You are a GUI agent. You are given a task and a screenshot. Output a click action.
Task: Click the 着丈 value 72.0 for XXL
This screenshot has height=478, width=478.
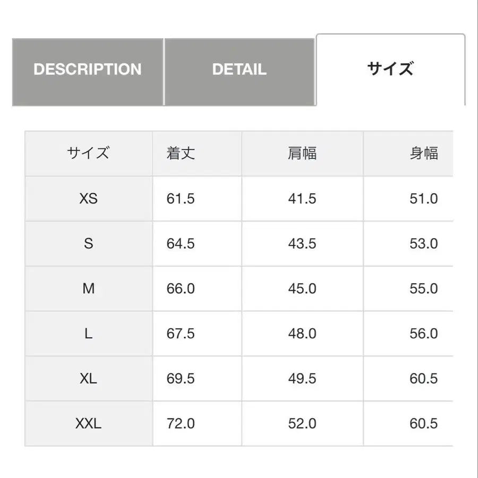[181, 424]
